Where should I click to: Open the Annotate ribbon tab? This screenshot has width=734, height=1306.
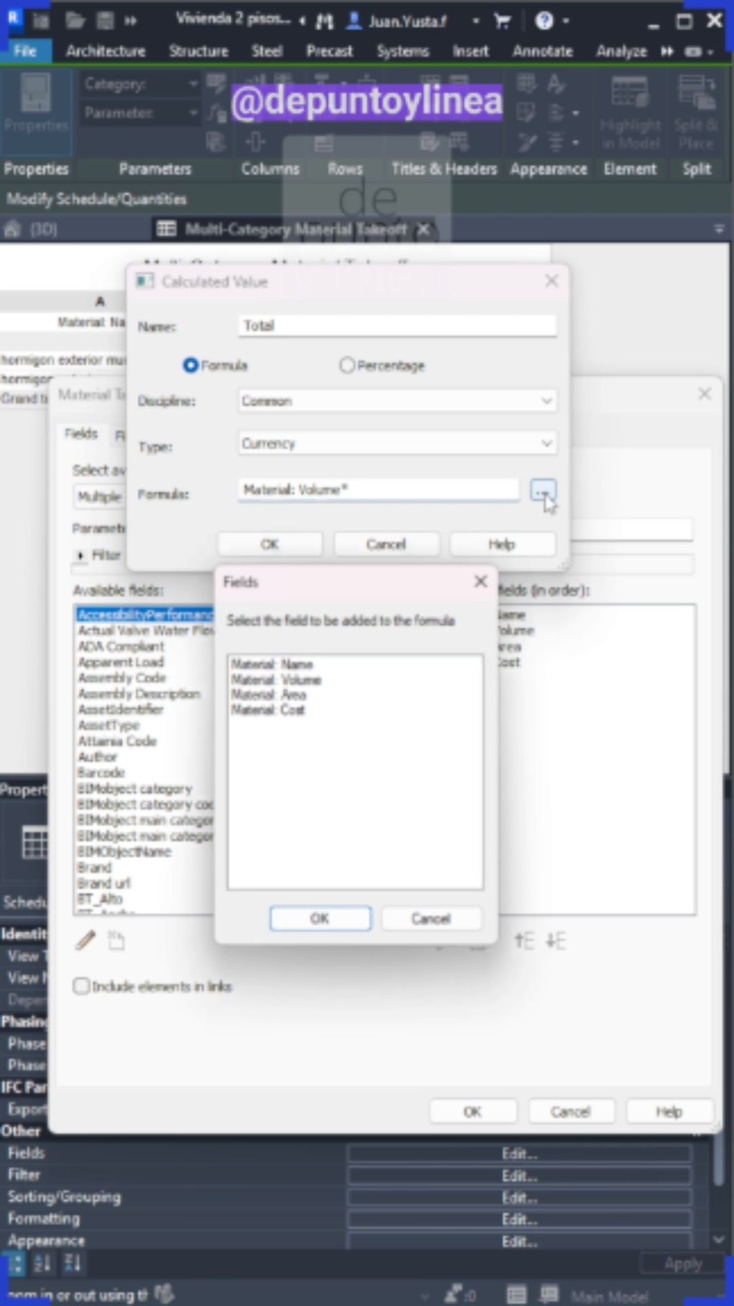coord(542,51)
